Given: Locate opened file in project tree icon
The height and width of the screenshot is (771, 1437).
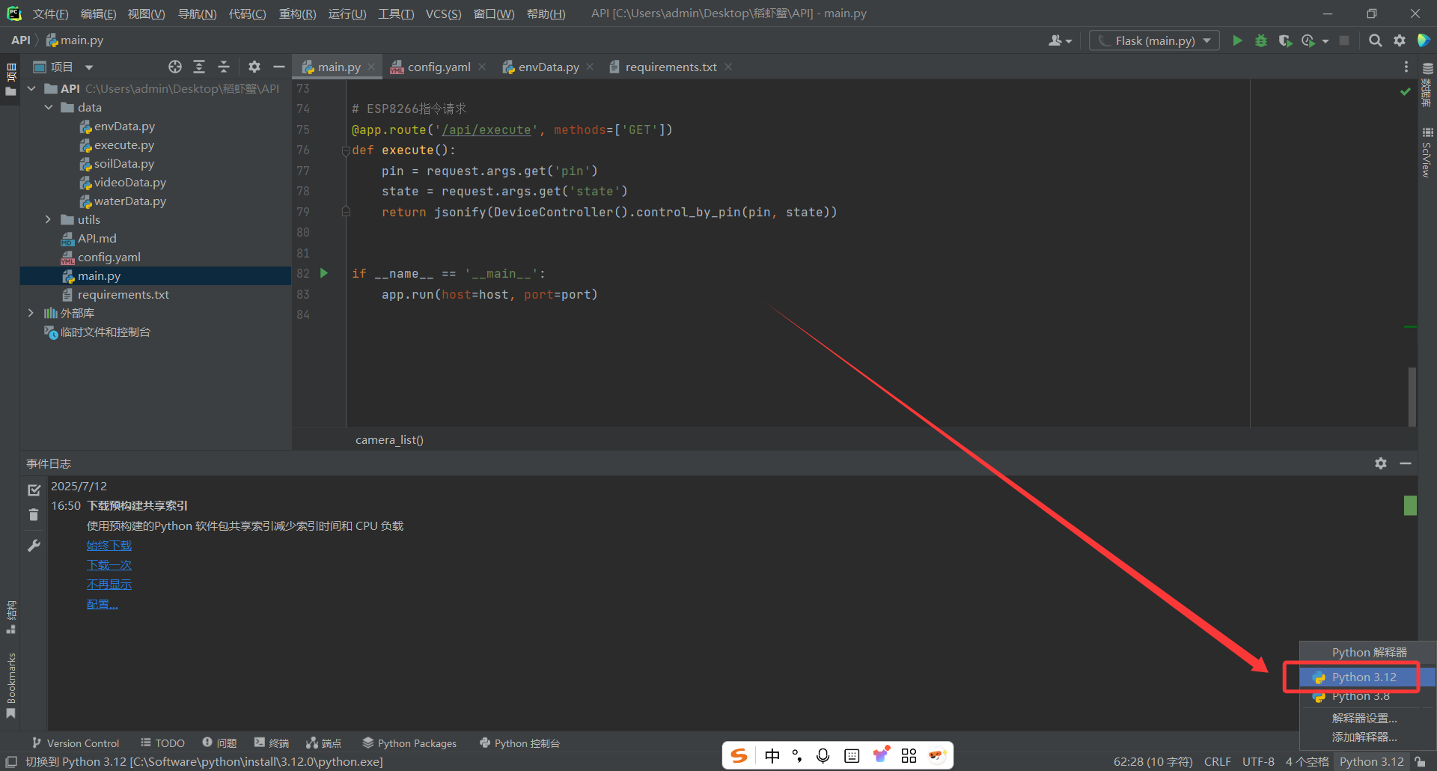Looking at the screenshot, I should (x=175, y=67).
